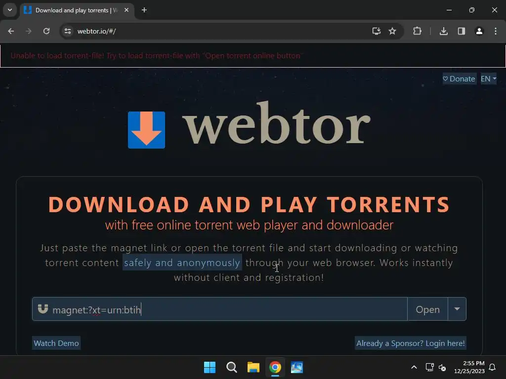
Task: Open Chrome downloads icon
Action: point(444,31)
